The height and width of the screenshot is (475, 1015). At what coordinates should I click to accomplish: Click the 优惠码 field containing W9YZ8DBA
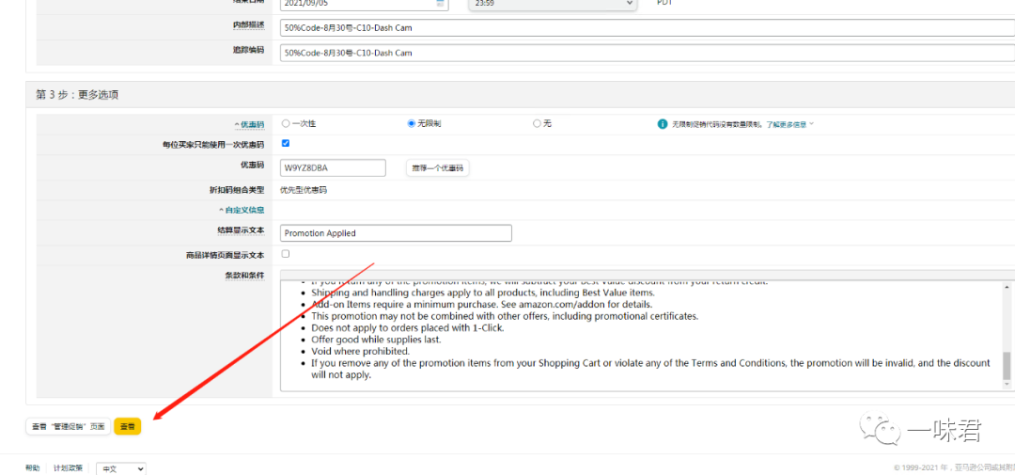click(333, 167)
